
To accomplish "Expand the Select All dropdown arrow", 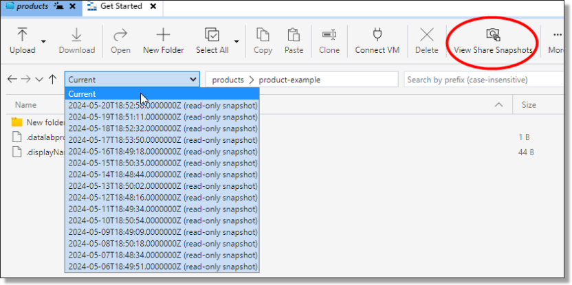I will 236,41.
